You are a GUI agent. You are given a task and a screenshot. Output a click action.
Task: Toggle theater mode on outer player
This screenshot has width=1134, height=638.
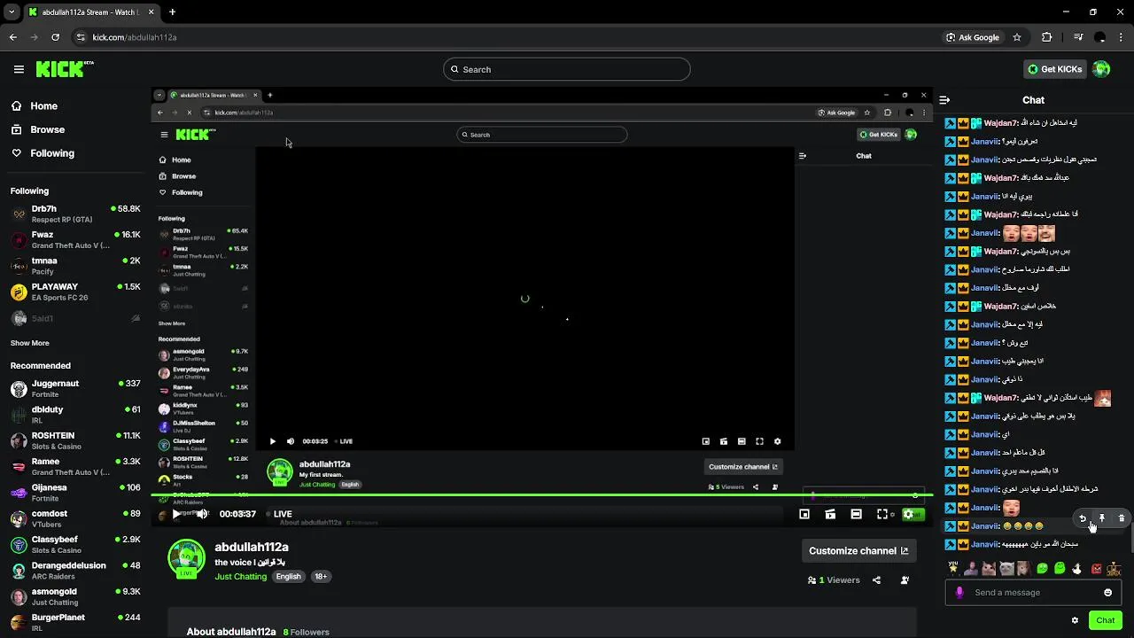[856, 514]
